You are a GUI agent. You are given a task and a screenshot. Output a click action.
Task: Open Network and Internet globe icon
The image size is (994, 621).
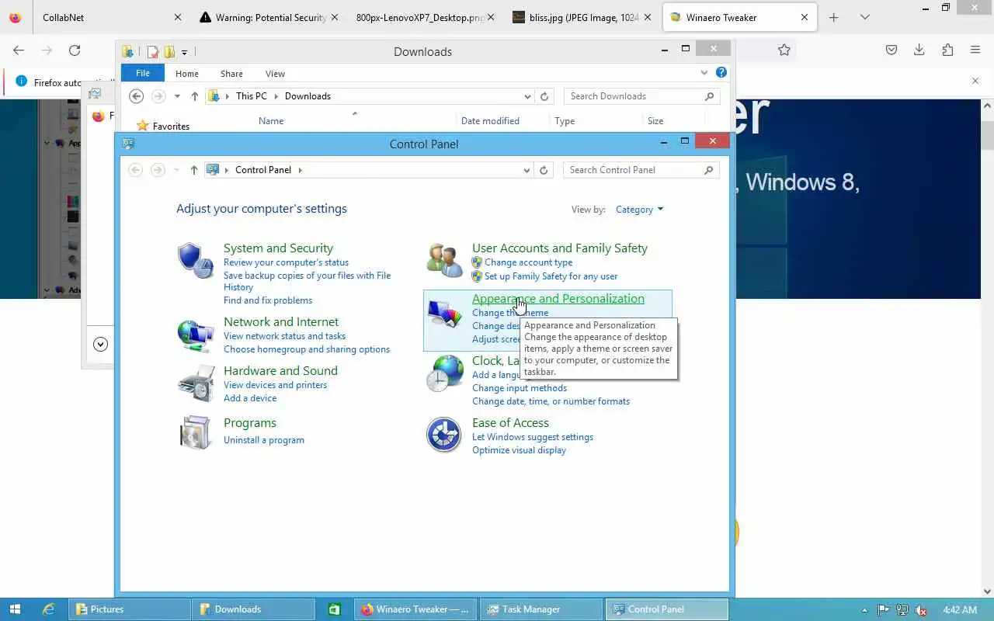pos(195,335)
